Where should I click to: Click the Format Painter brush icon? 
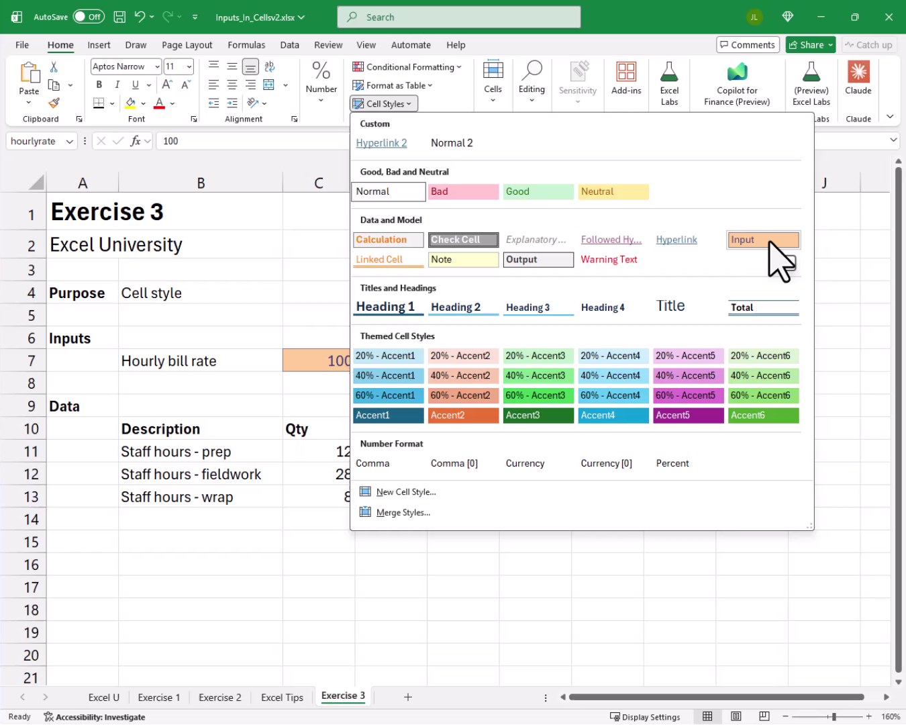[x=54, y=103]
